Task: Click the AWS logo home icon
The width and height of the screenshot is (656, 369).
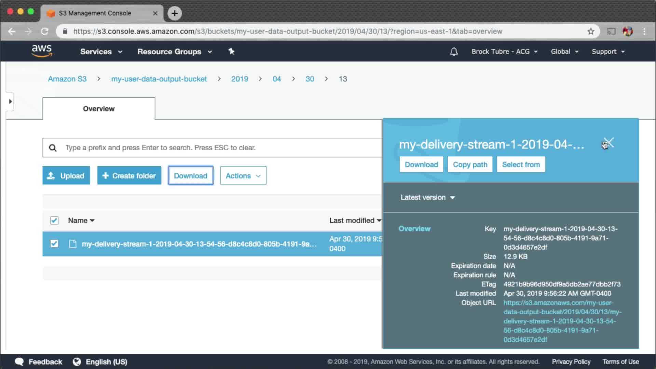Action: 42,51
